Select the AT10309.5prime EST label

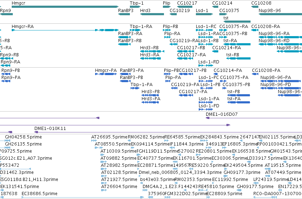pos(118,151)
